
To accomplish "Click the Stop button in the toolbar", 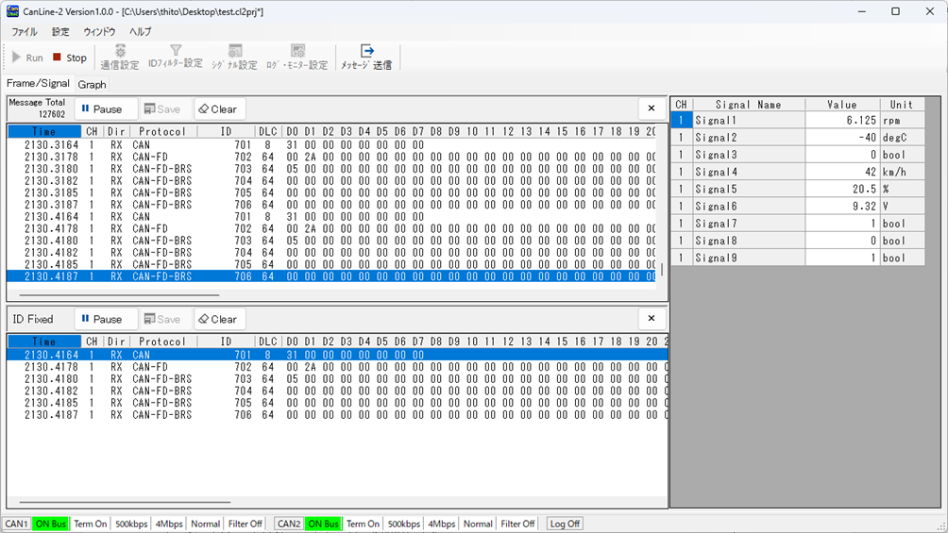I will [x=70, y=58].
